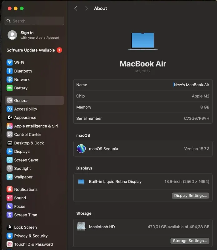Open the Screen Time hourglass icon
Viewport: 217px width, 250px height.
coord(10,215)
